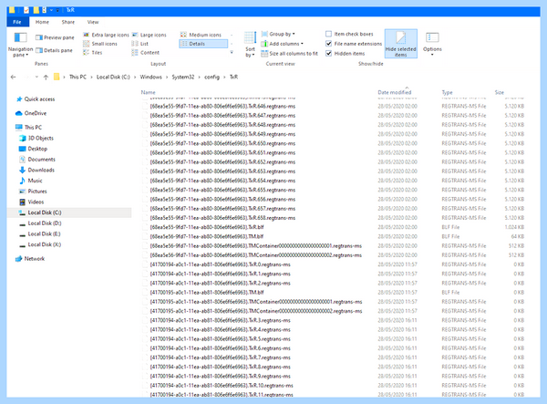Open Music folder in sidebar
Image resolution: width=547 pixels, height=404 pixels.
coord(31,181)
